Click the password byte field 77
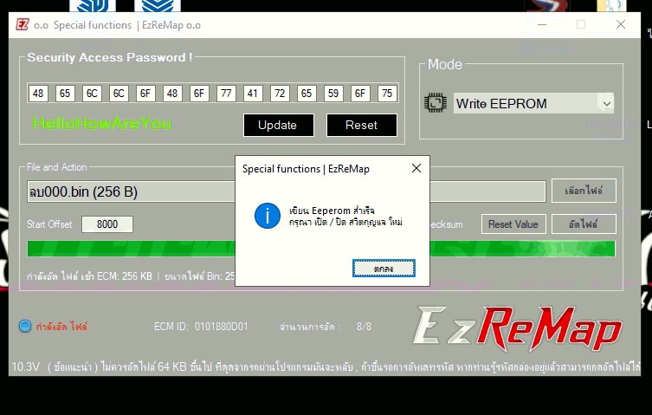 tap(226, 94)
